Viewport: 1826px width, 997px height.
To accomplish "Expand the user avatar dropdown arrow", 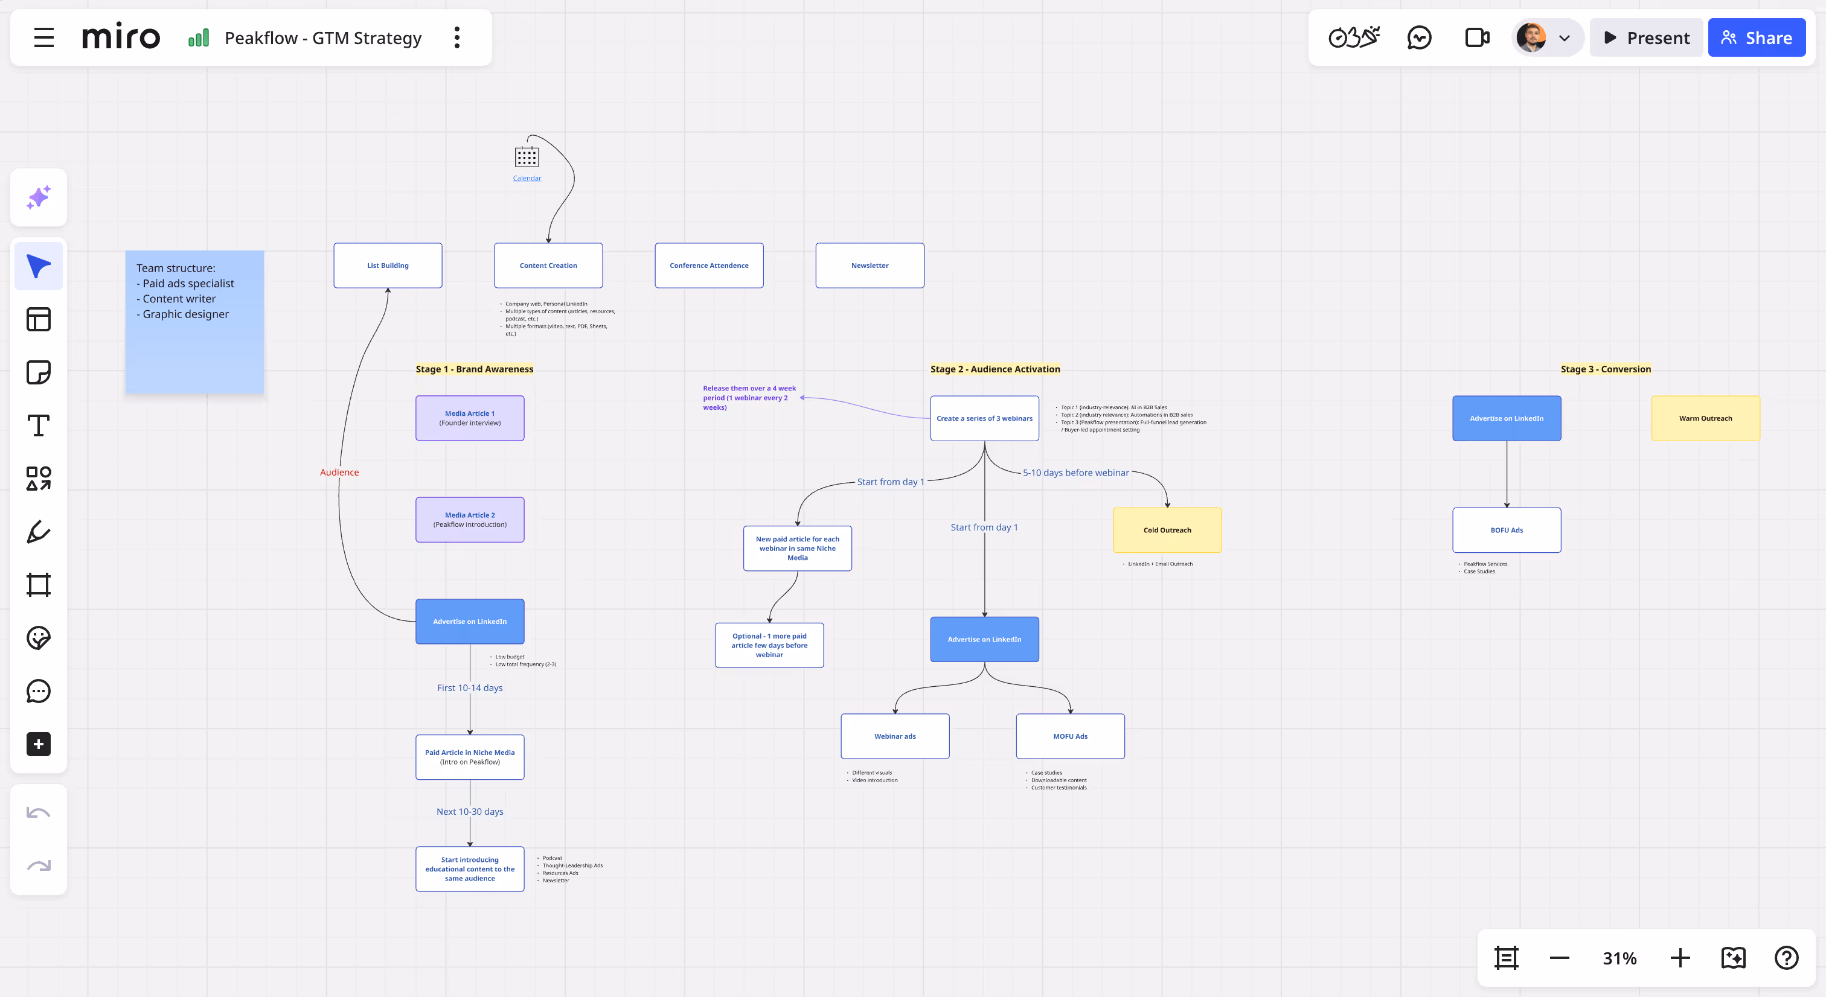I will click(x=1565, y=38).
